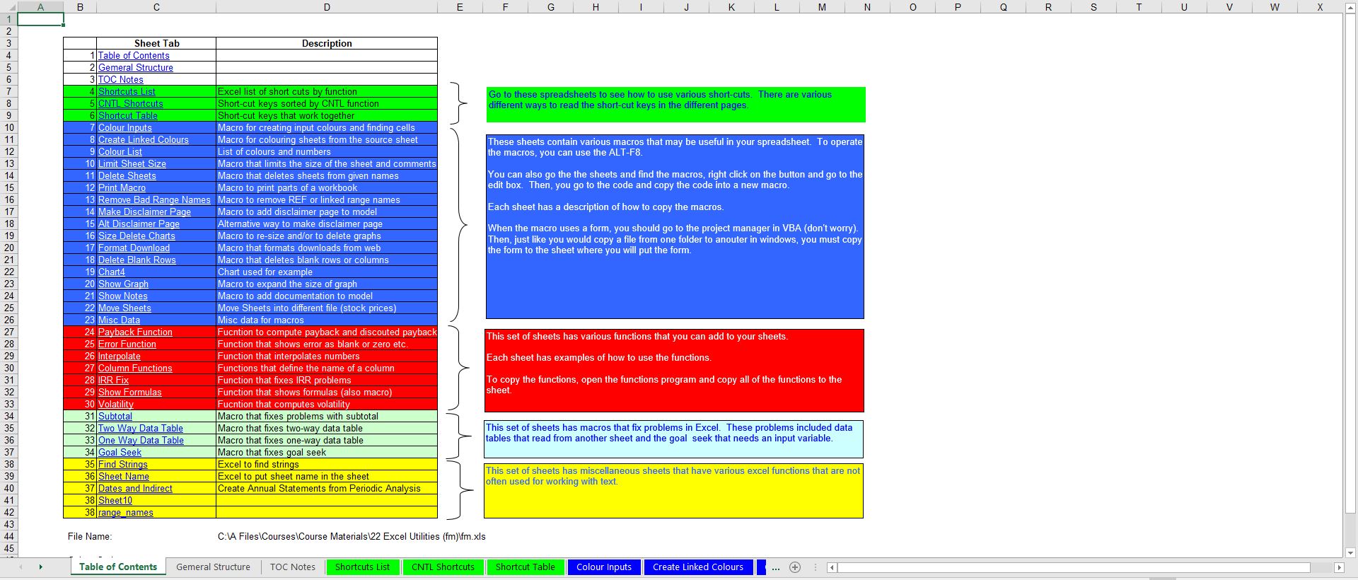This screenshot has height=580, width=1358.
Task: Open the Alt Disclaimer Page link
Action: click(x=139, y=224)
